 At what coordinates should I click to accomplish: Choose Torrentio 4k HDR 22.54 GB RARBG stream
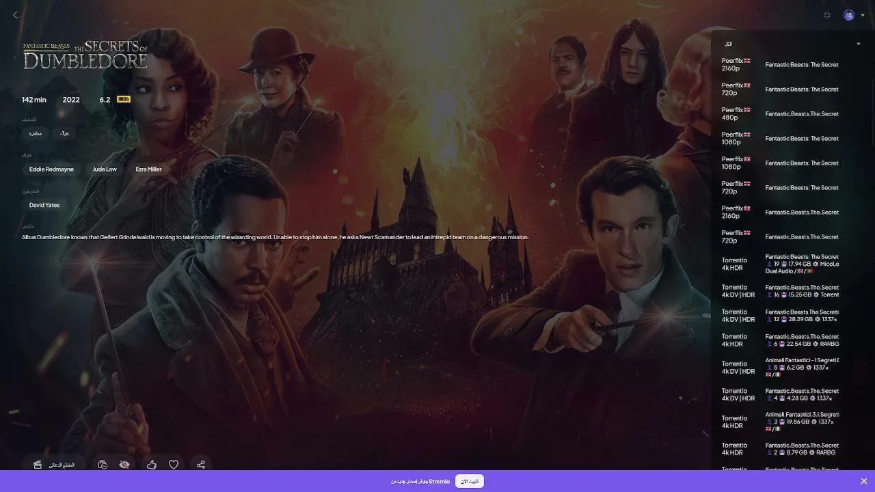tap(781, 340)
